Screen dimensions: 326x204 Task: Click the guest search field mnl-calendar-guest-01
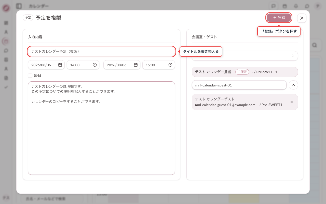click(239, 85)
